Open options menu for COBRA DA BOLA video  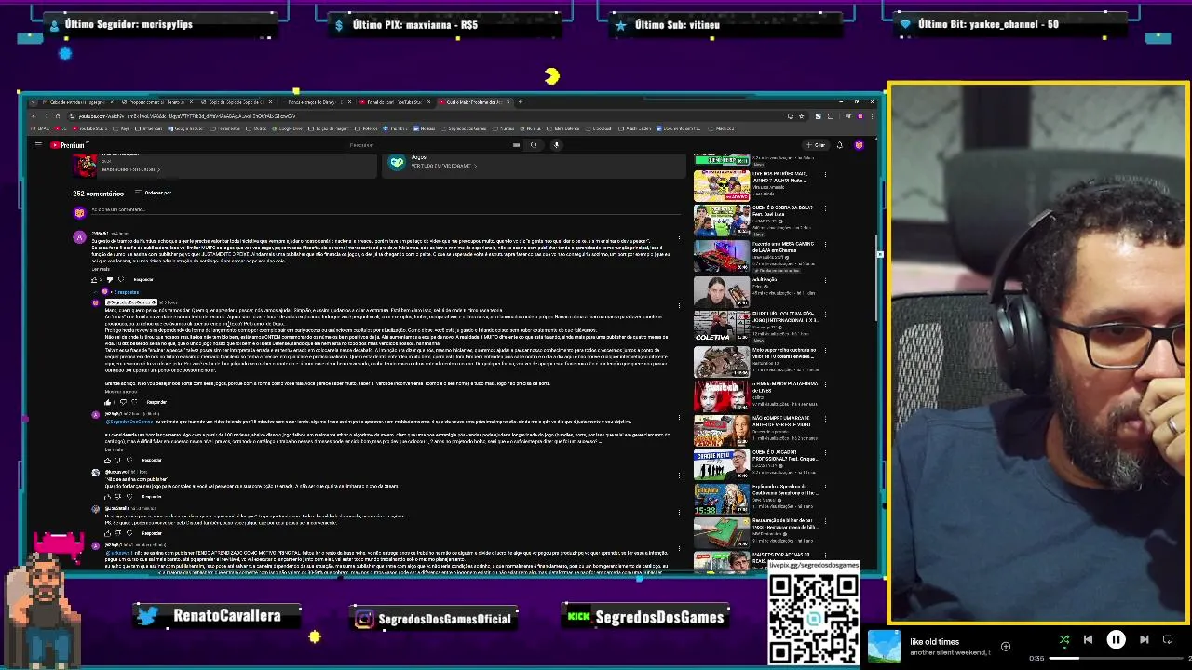pos(825,209)
